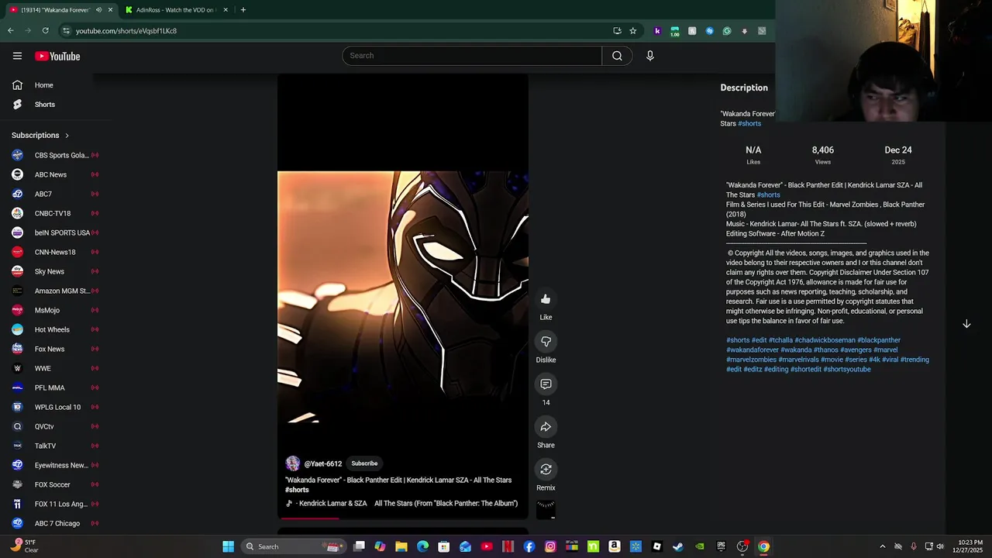Bookmark this page with star icon
Screen dimensions: 992x558
coord(632,31)
